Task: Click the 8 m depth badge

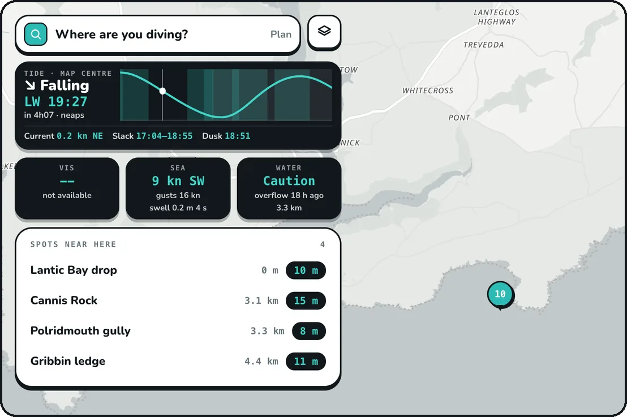Action: tap(309, 331)
